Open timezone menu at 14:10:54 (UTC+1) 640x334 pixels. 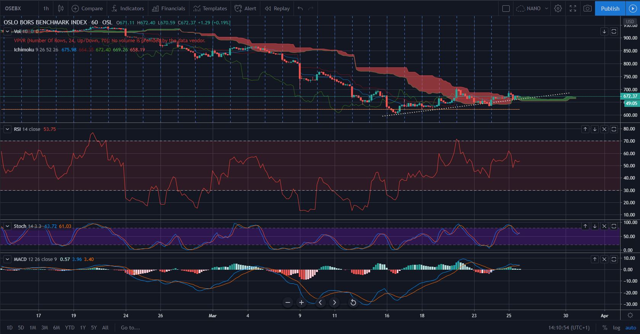569,328
